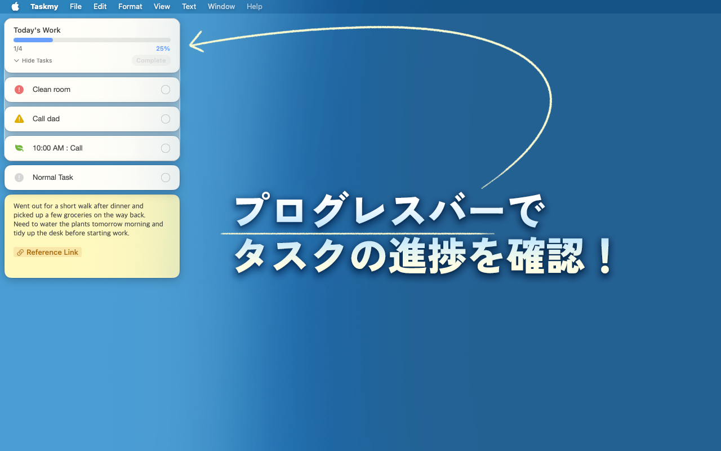Open the Window menu
Image resolution: width=721 pixels, height=451 pixels.
point(221,7)
